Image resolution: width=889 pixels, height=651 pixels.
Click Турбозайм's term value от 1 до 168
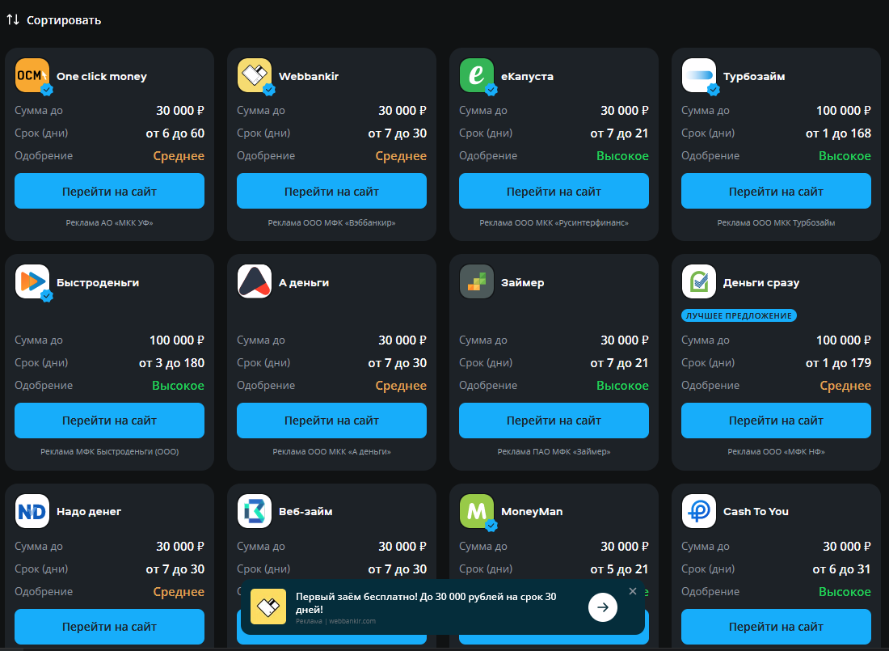[838, 133]
